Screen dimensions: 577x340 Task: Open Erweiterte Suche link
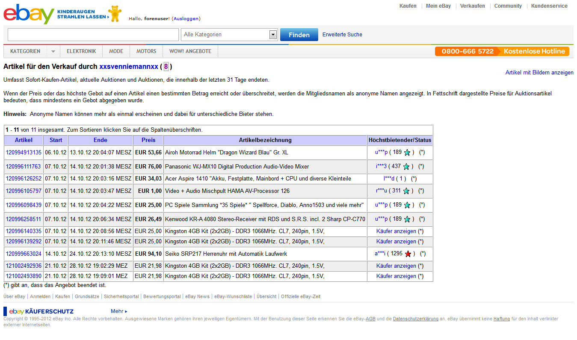click(x=342, y=35)
